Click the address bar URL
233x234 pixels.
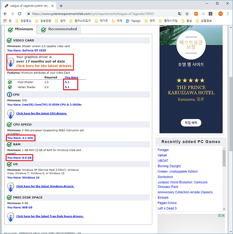(93, 14)
